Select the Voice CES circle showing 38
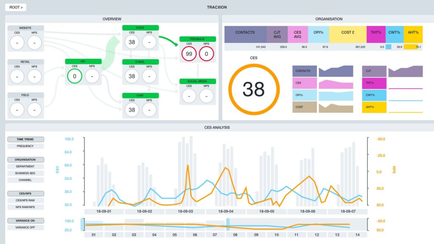Image resolution: width=434 pixels, height=244 pixels. coord(132,42)
